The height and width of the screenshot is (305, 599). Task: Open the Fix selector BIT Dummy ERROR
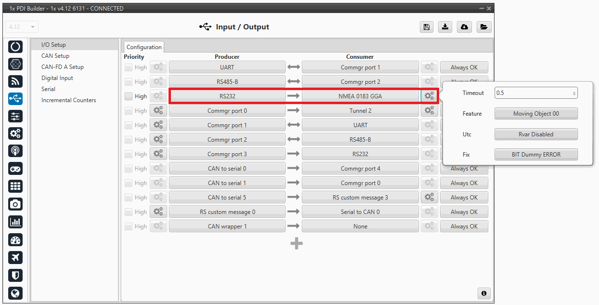coord(536,155)
